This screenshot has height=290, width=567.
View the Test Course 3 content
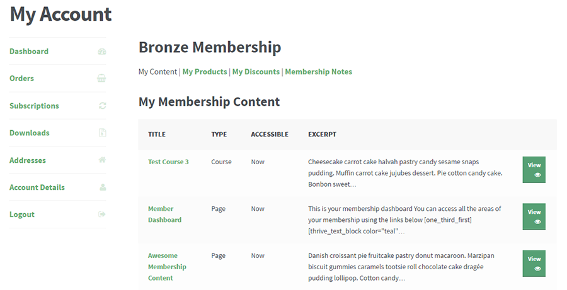[534, 170]
